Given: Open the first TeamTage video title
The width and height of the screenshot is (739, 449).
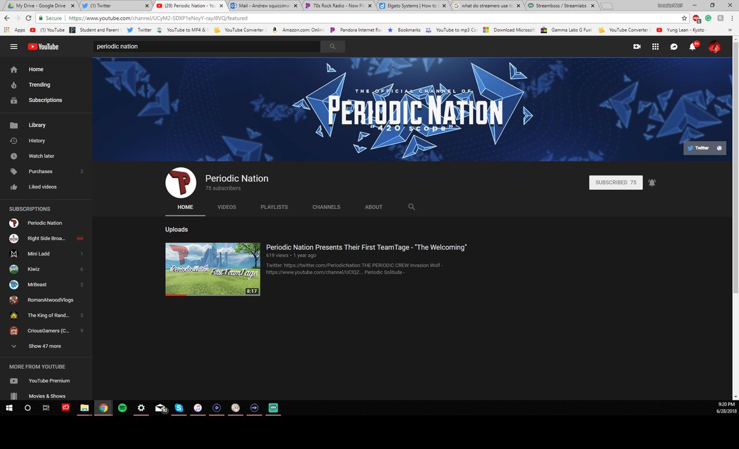Looking at the screenshot, I should [366, 247].
